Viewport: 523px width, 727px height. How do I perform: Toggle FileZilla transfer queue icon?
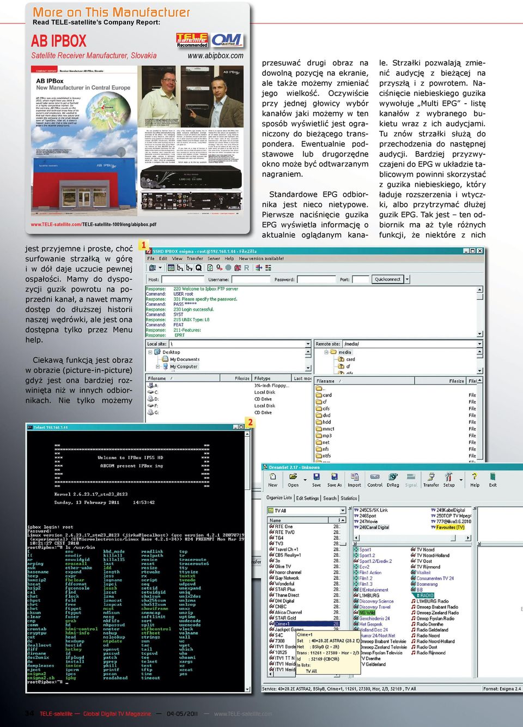pyautogui.click(x=198, y=268)
